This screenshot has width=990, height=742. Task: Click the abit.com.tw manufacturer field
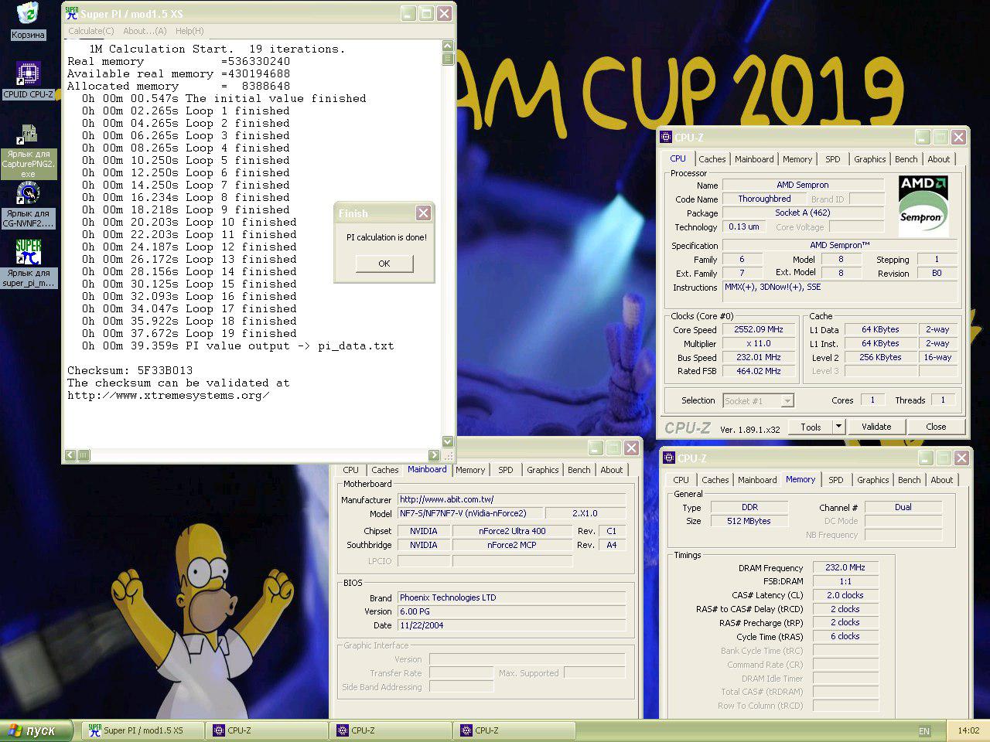pos(511,499)
